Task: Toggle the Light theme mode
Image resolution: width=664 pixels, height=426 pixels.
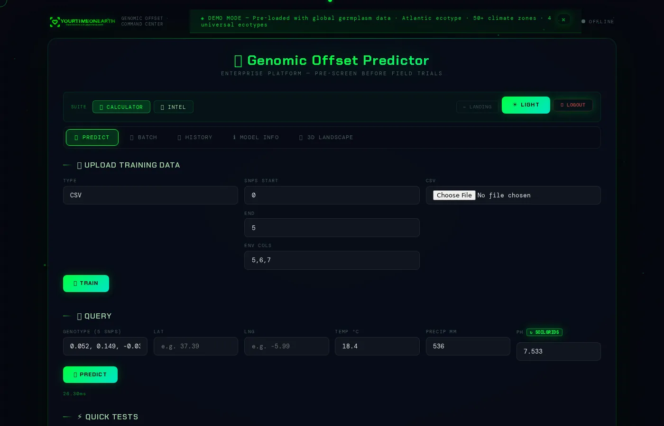Action: [x=526, y=105]
